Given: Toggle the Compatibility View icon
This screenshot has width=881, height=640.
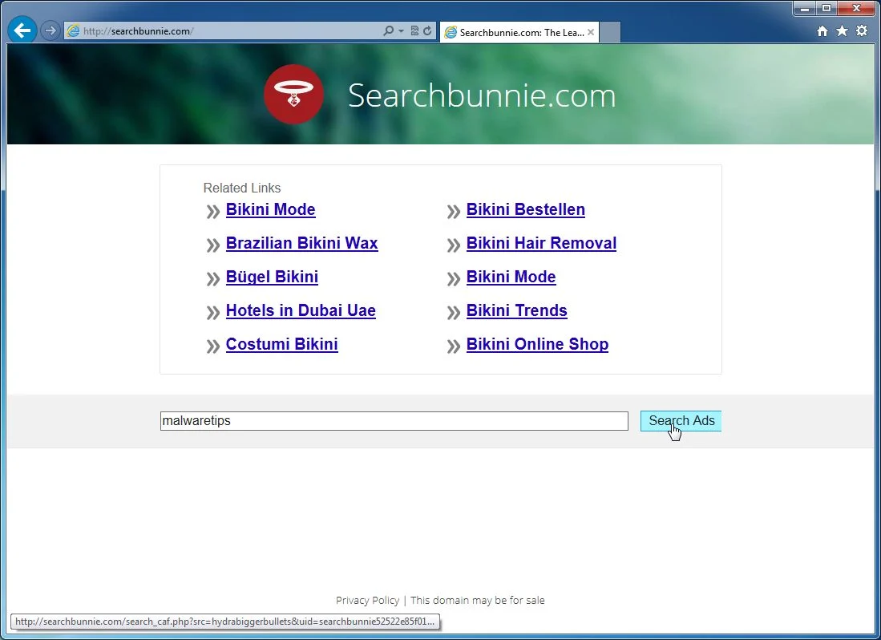Looking at the screenshot, I should pyautogui.click(x=414, y=31).
